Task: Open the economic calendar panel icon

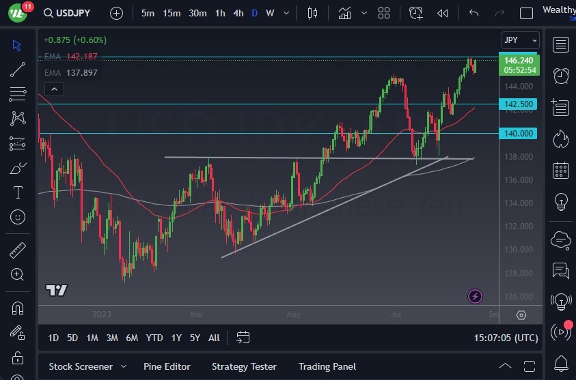Action: [561, 171]
